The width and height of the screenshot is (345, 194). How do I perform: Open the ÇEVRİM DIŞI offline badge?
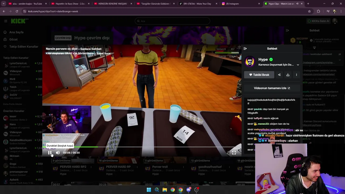tap(63, 38)
